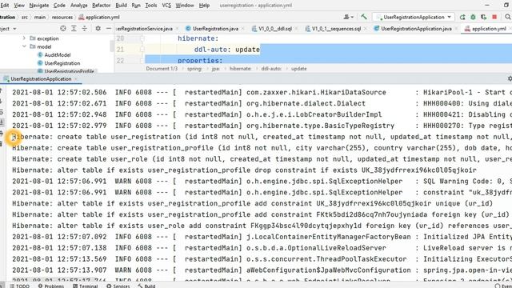This screenshot has width=512, height=288.
Task: Select the application.yml editor tab
Action: [489, 29]
